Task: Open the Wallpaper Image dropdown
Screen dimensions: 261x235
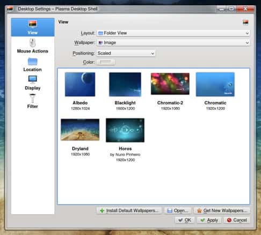Action: pos(173,43)
